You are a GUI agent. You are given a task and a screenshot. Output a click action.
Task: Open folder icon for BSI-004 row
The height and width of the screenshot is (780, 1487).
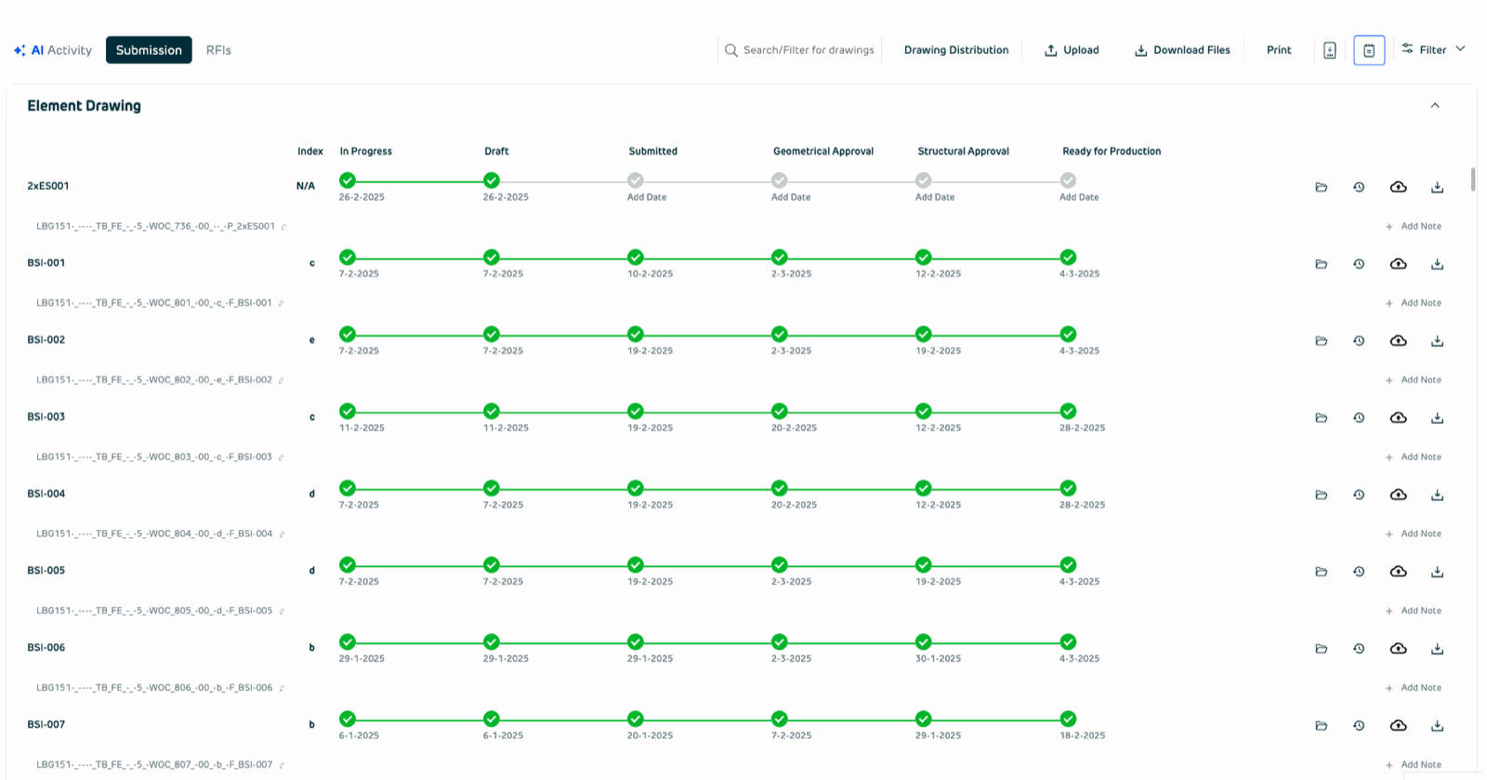click(x=1321, y=495)
